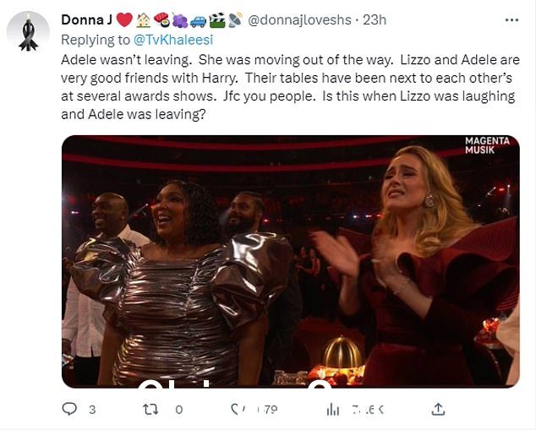The width and height of the screenshot is (536, 430).
Task: Open the attached Grammy audience image
Action: [291, 261]
